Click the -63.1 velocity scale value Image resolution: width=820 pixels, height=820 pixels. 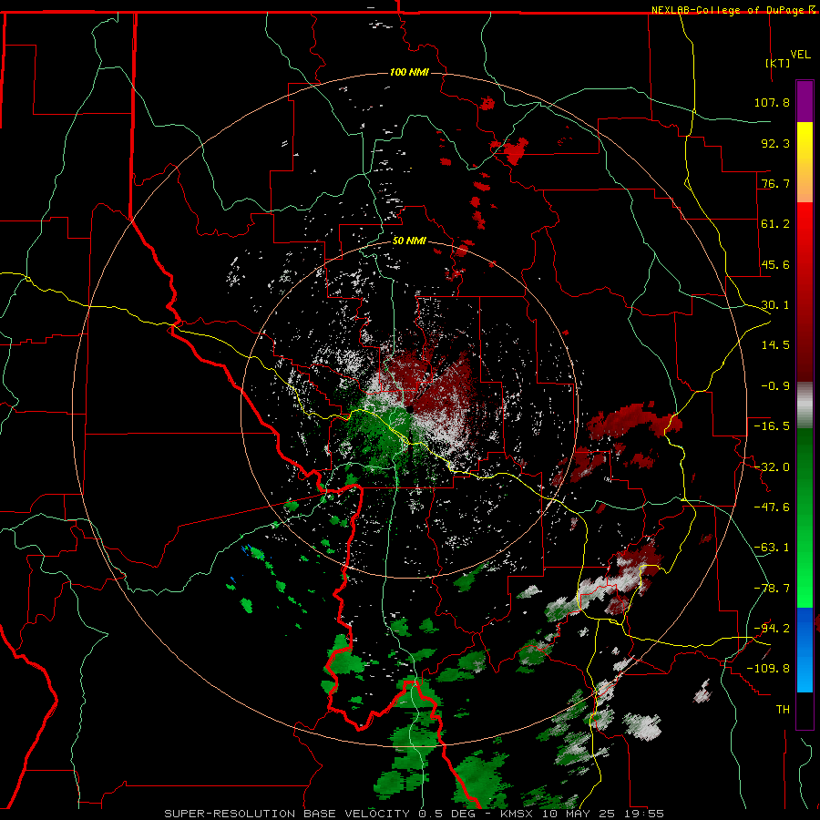pyautogui.click(x=772, y=548)
